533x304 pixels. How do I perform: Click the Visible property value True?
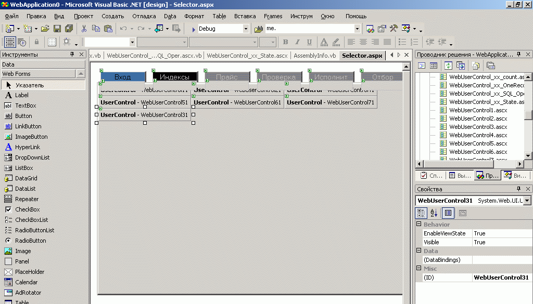coord(502,242)
